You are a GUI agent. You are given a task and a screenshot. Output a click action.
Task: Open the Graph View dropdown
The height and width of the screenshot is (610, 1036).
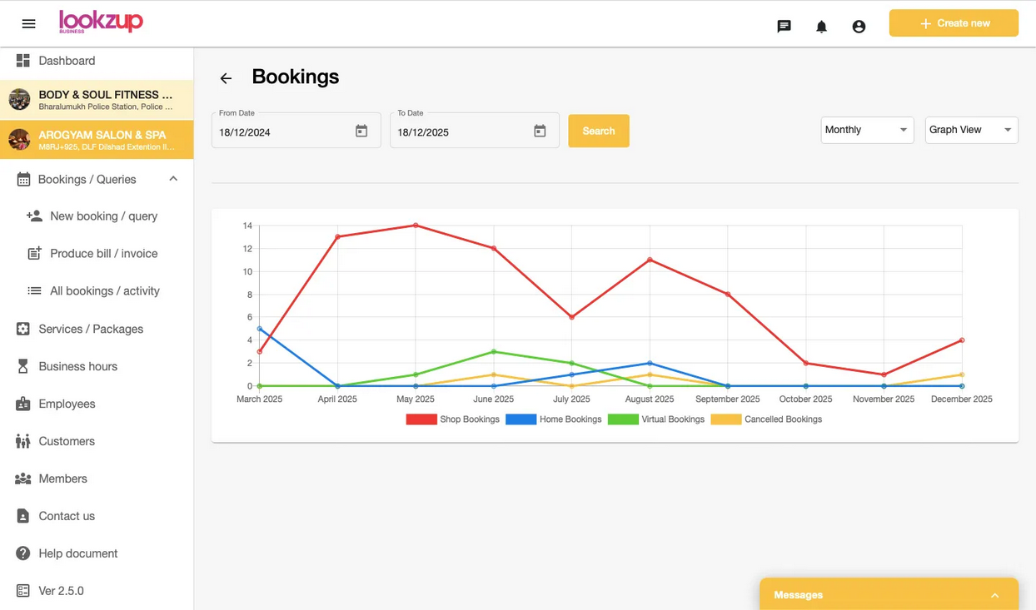(971, 130)
